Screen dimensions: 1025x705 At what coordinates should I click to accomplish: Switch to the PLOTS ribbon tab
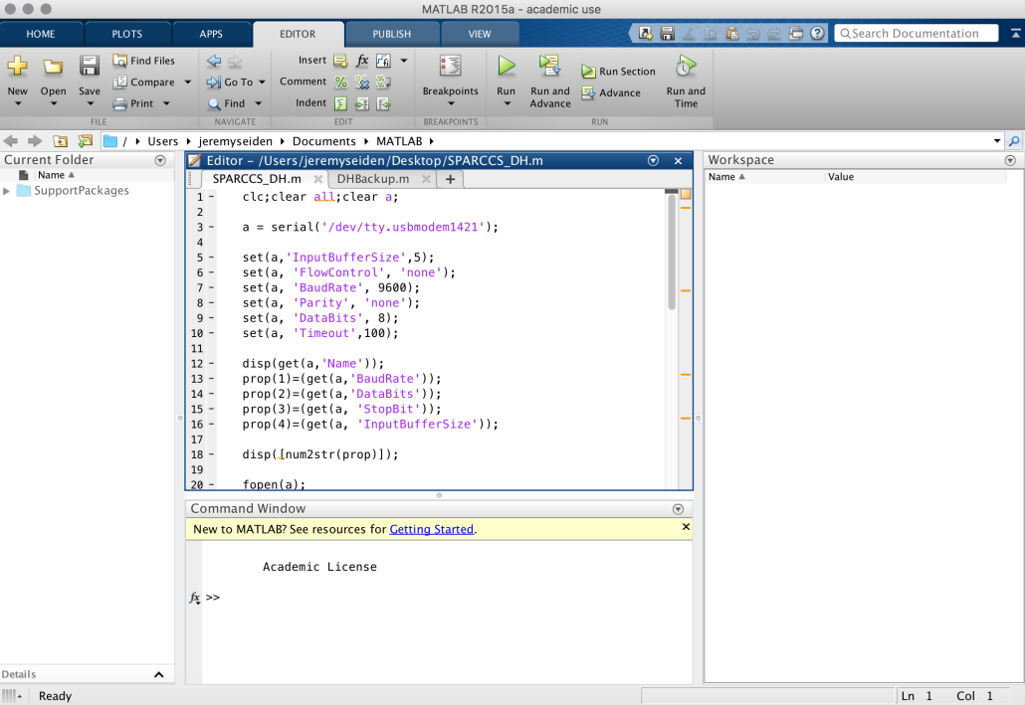pos(126,34)
